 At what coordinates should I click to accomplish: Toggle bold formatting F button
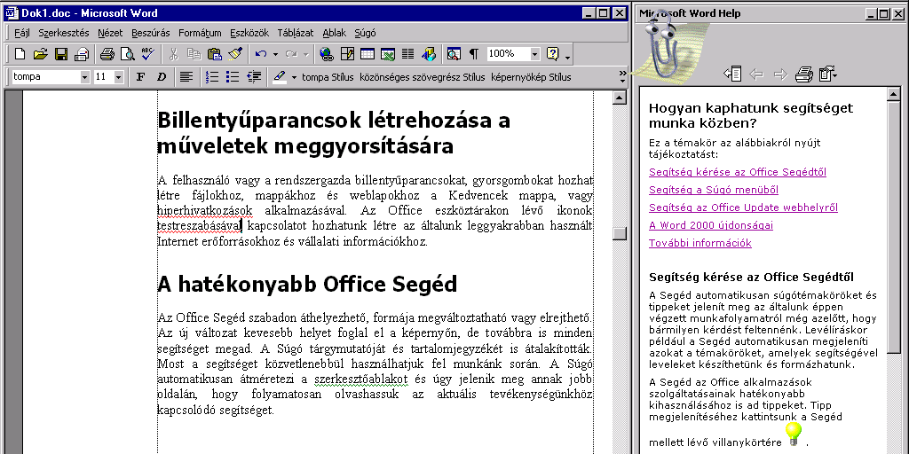140,77
